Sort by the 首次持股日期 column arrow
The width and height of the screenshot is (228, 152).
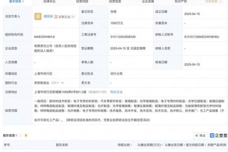pyautogui.click(x=205, y=145)
